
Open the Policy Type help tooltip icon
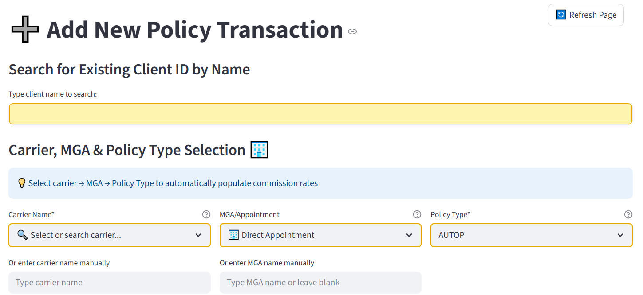[x=628, y=214]
